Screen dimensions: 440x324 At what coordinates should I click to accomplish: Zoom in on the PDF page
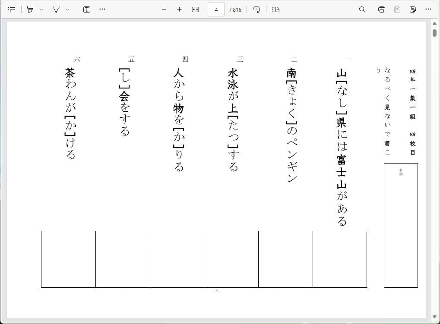tap(179, 9)
